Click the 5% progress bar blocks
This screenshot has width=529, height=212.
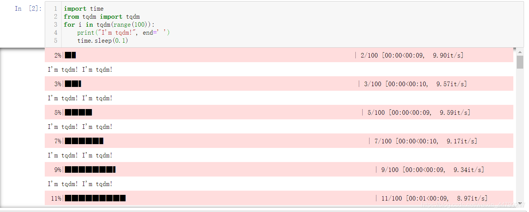78,112
